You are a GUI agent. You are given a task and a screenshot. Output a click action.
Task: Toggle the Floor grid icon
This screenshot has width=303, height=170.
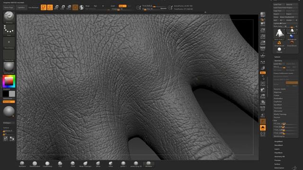(x=263, y=55)
